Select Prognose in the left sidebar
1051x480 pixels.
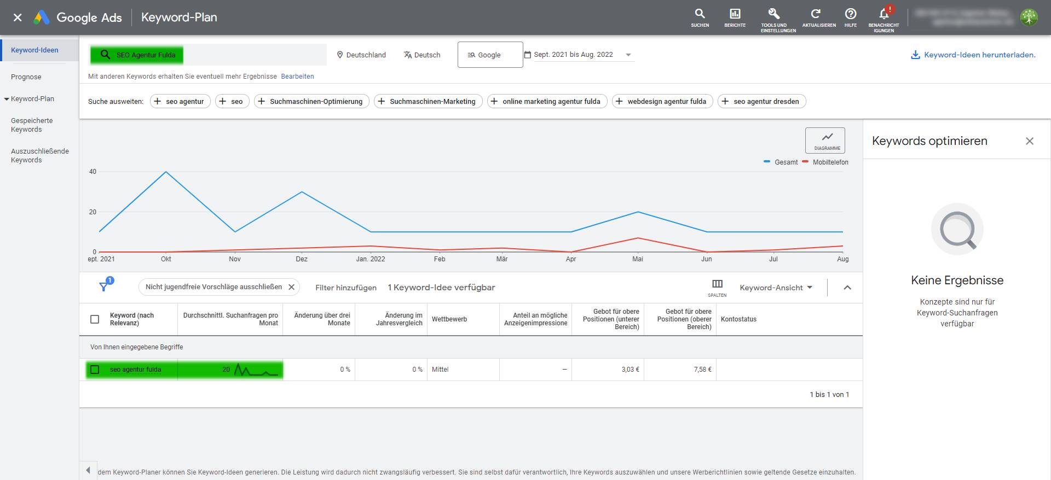(x=26, y=77)
